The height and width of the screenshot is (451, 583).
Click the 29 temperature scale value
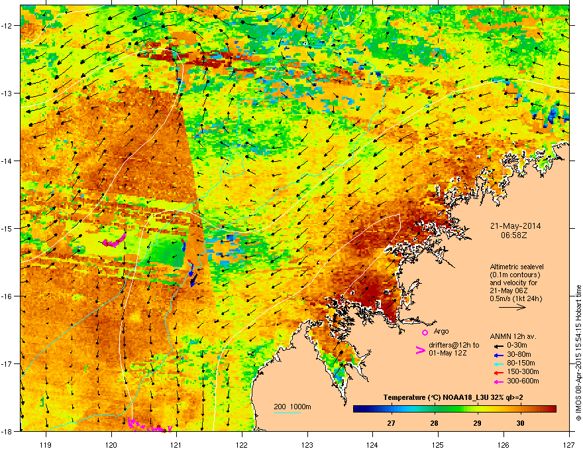point(477,423)
